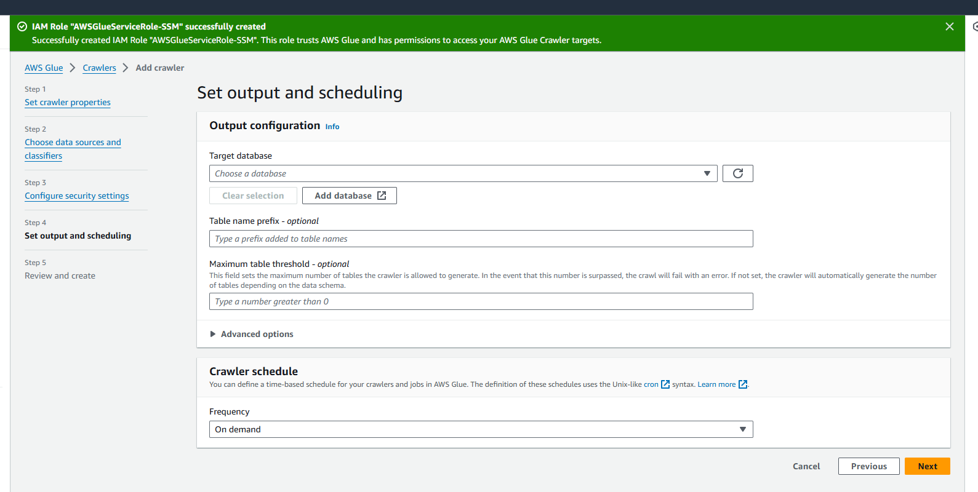Refresh the target database list
This screenshot has width=978, height=492.
[737, 173]
